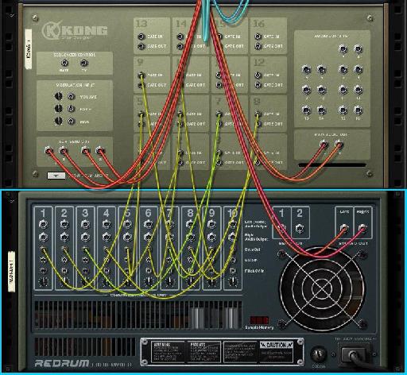Click the Redrum logo text
This screenshot has height=375, width=407.
point(61,363)
